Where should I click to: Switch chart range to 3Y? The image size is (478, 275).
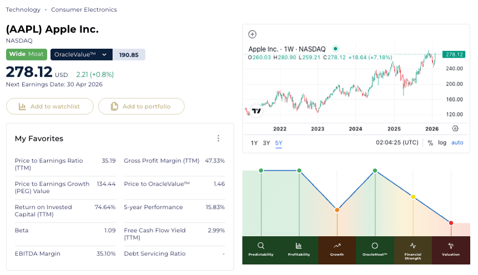tap(266, 143)
